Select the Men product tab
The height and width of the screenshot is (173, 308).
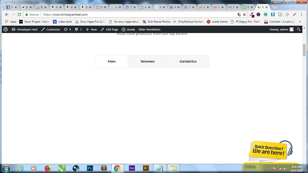[112, 61]
